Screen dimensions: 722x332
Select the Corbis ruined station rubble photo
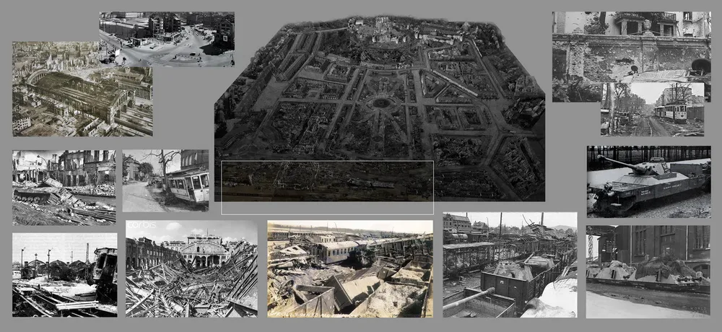(x=191, y=268)
